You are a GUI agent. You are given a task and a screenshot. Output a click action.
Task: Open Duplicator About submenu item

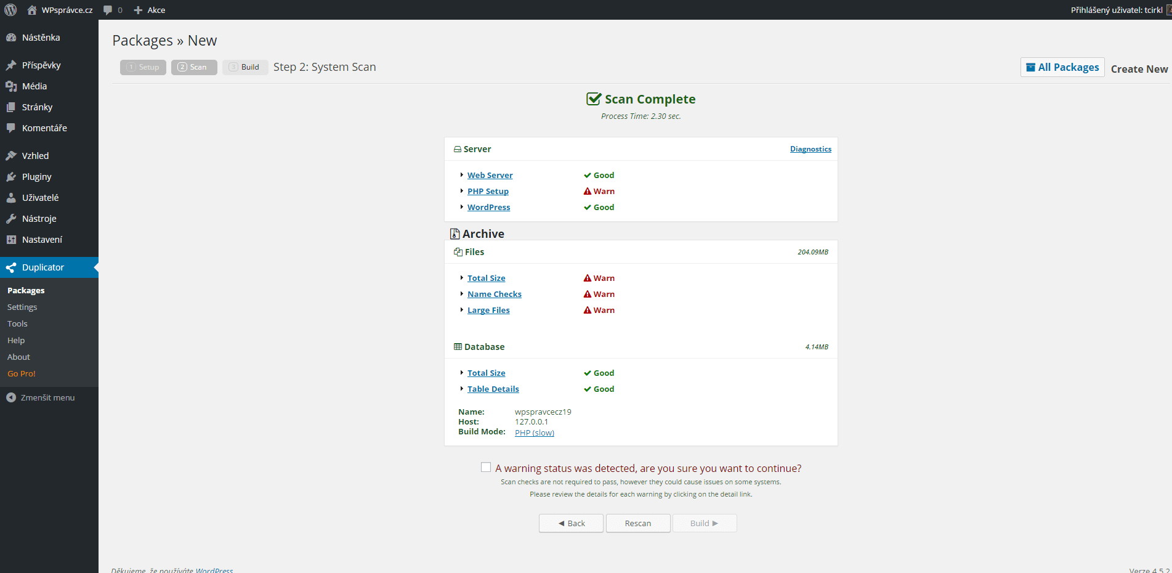(x=18, y=357)
